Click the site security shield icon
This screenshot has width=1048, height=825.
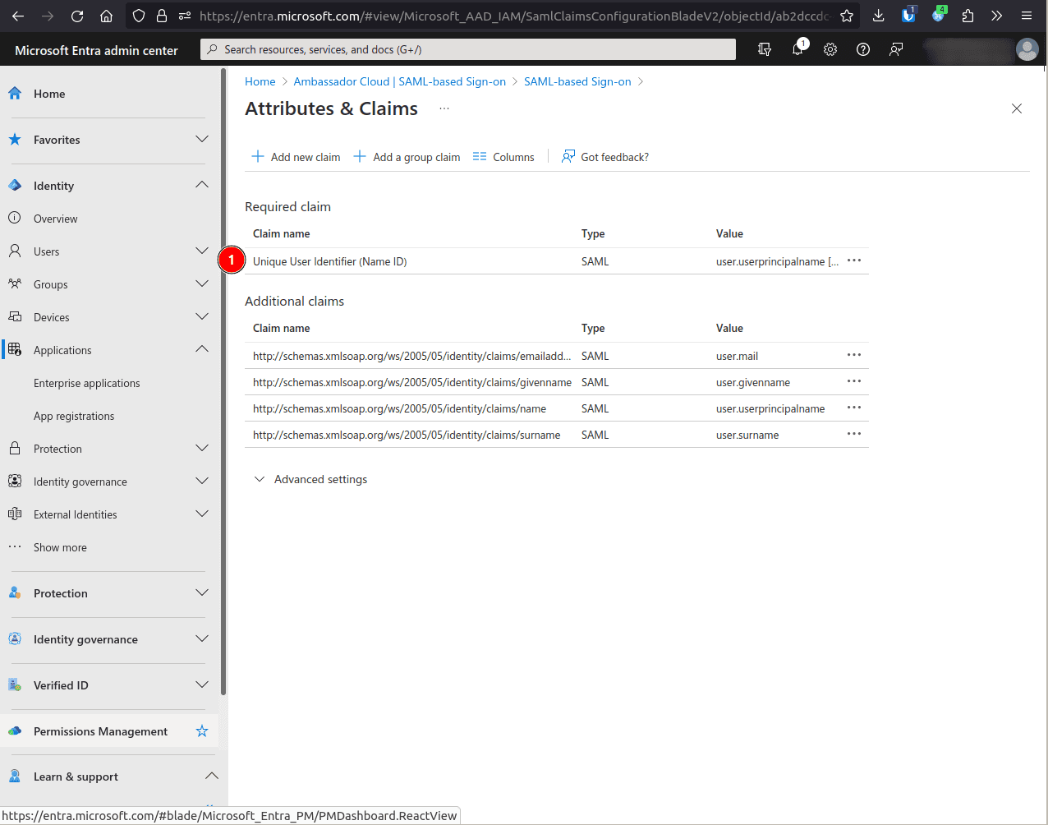pyautogui.click(x=139, y=16)
